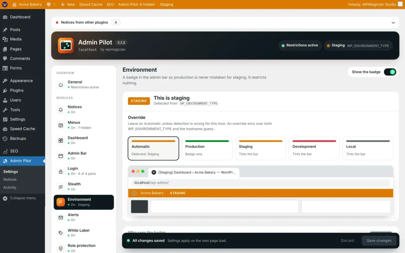
Task: Click the Plugins icon in sidebar
Action: pyautogui.click(x=5, y=91)
